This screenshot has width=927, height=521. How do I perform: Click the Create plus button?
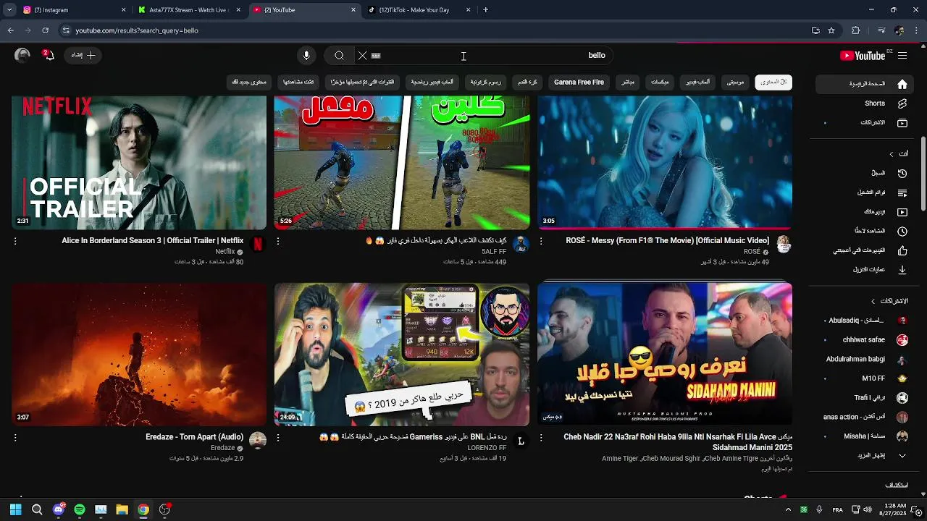83,55
